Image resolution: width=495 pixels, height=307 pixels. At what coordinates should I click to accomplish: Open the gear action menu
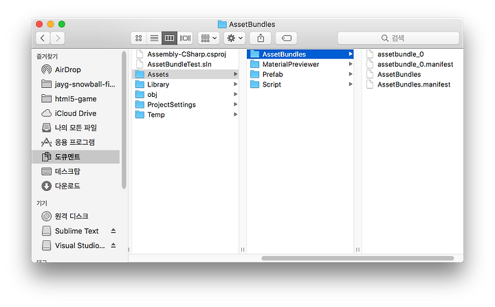pos(234,38)
